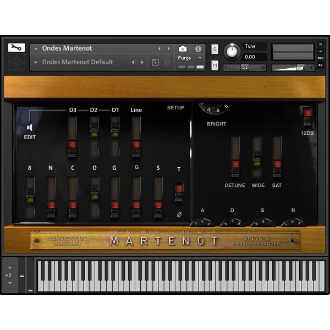The height and width of the screenshot is (330, 330).
Task: Toggle the C waveform switch
Action: [x=73, y=197]
